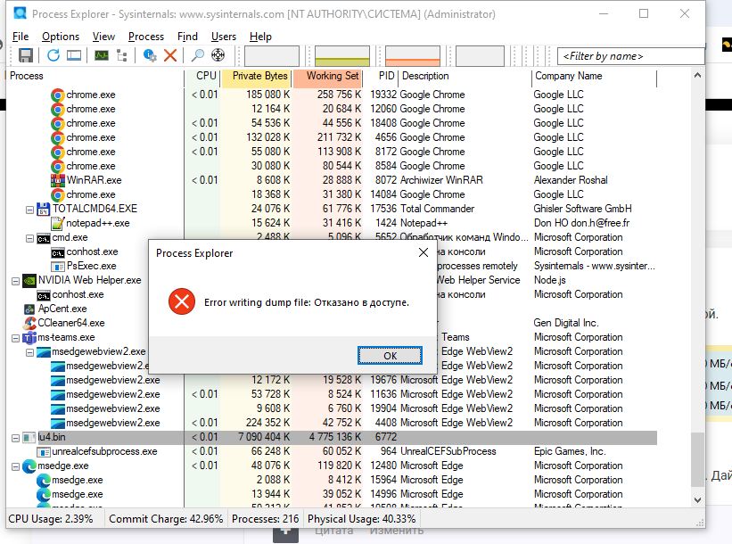Screen dimensions: 732x544
Task: Open the File menu
Action: 21,37
